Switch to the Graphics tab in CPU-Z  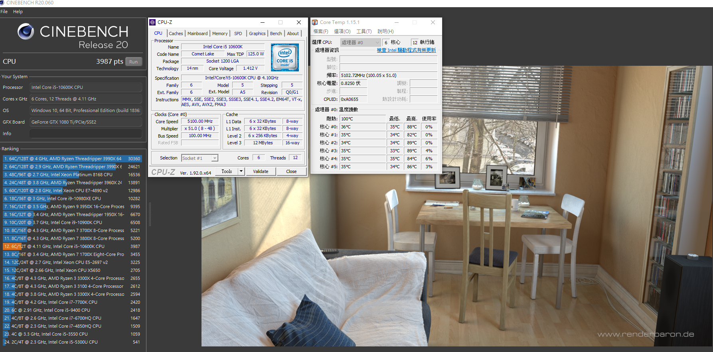(257, 33)
